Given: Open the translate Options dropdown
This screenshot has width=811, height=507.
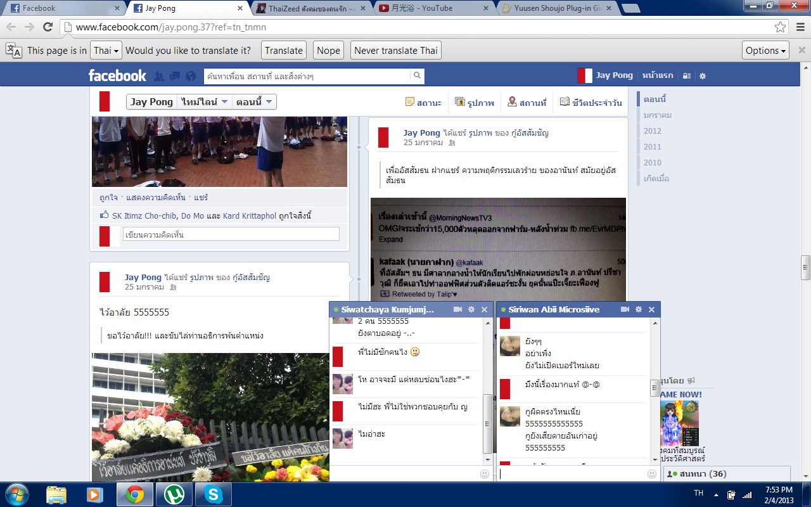Looking at the screenshot, I should pyautogui.click(x=765, y=51).
